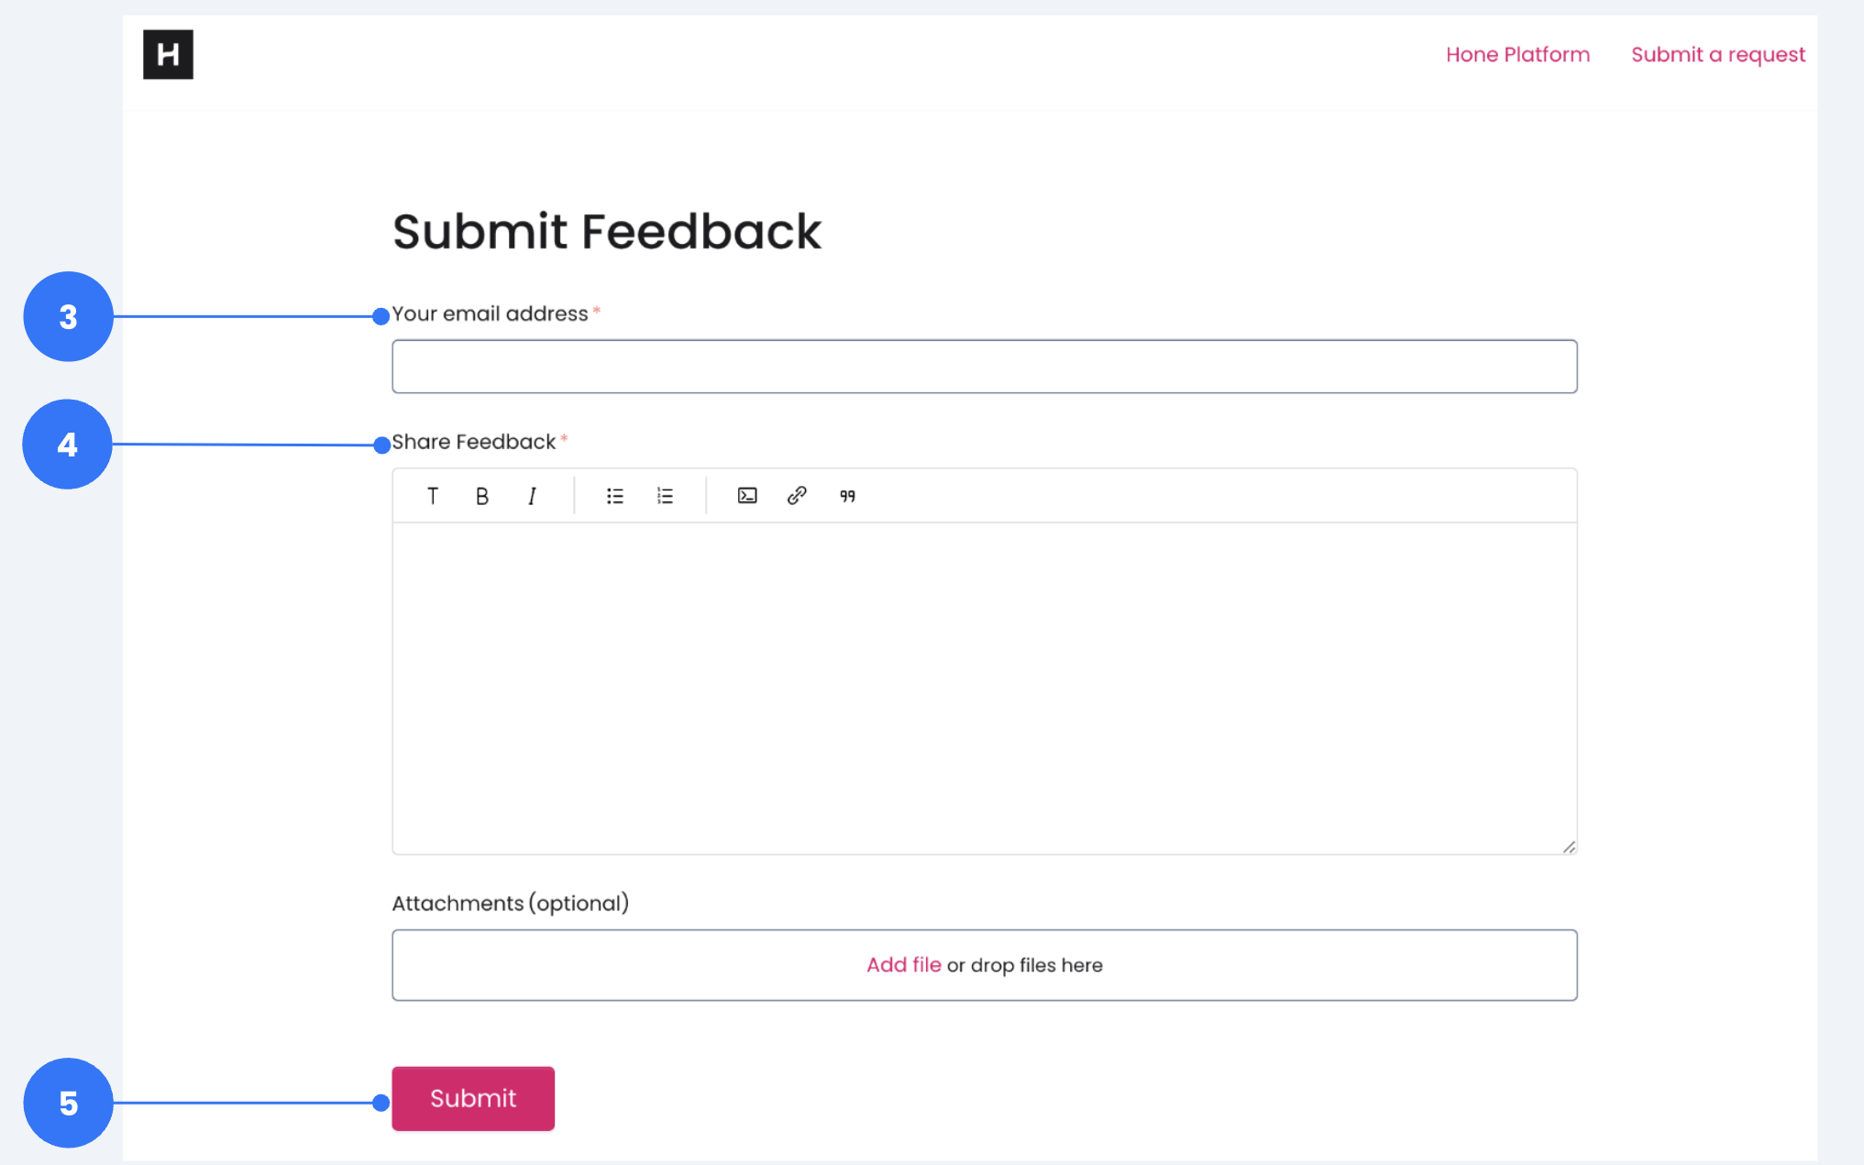Click Add file to attach a document

point(903,964)
